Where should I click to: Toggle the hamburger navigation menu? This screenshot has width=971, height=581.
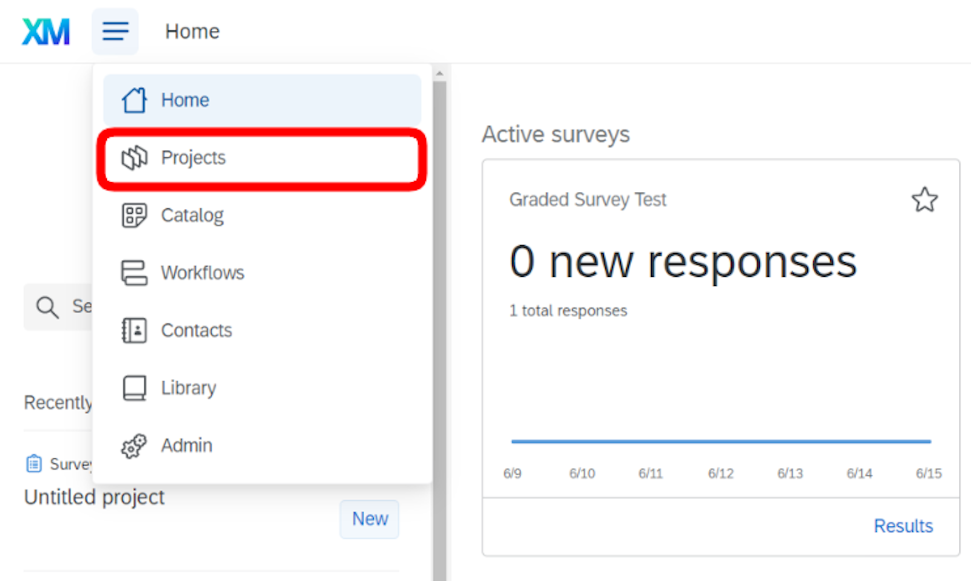(x=115, y=31)
